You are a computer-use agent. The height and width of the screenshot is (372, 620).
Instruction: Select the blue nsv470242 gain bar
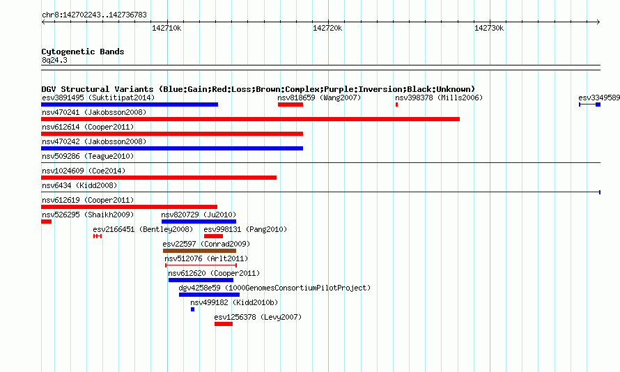tap(172, 148)
